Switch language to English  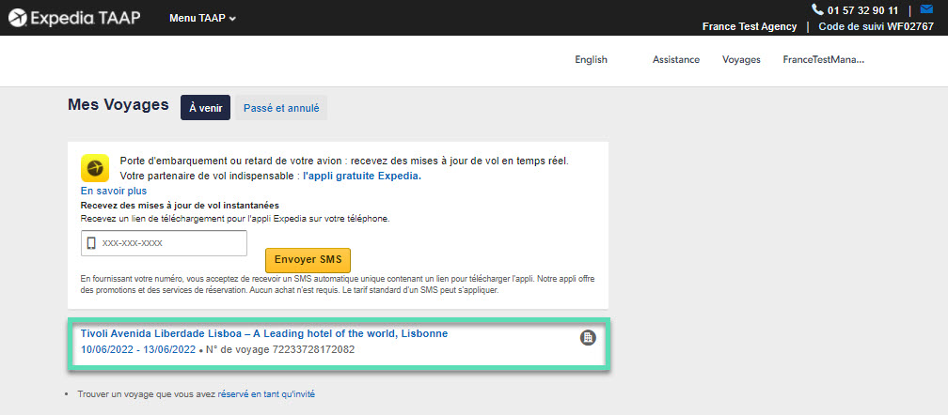(x=591, y=60)
